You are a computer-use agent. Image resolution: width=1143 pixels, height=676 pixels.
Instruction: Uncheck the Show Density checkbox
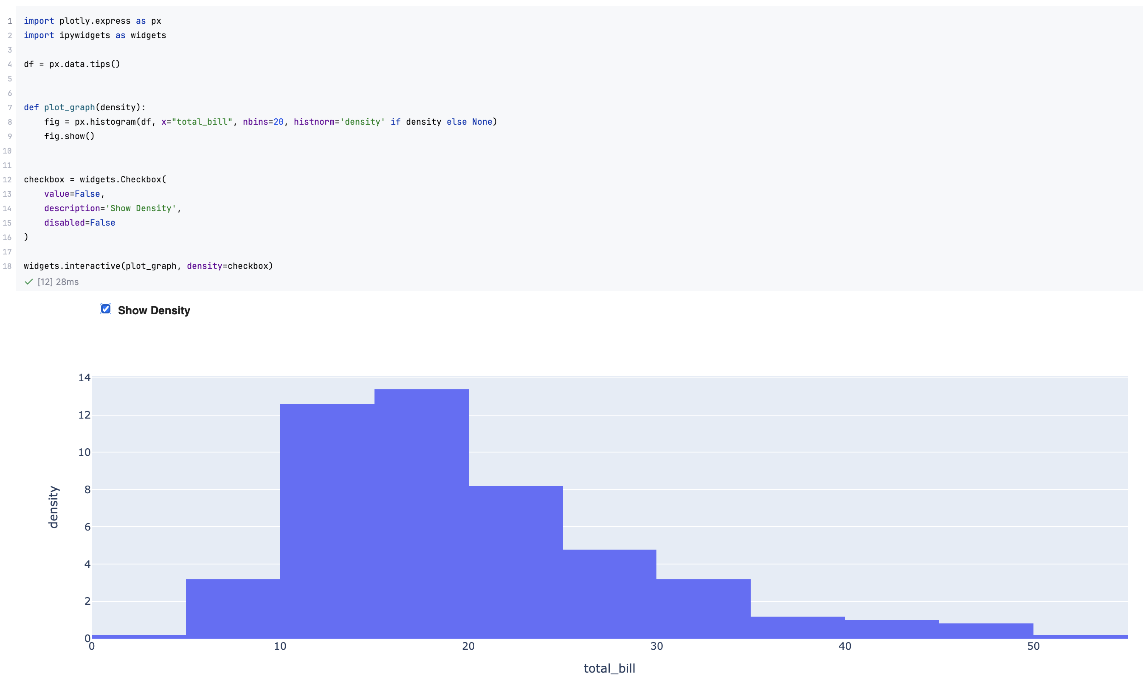point(106,309)
